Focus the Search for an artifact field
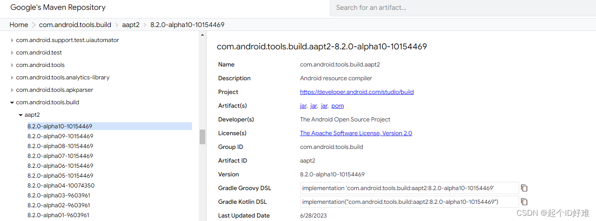The width and height of the screenshot is (596, 221). point(463,8)
